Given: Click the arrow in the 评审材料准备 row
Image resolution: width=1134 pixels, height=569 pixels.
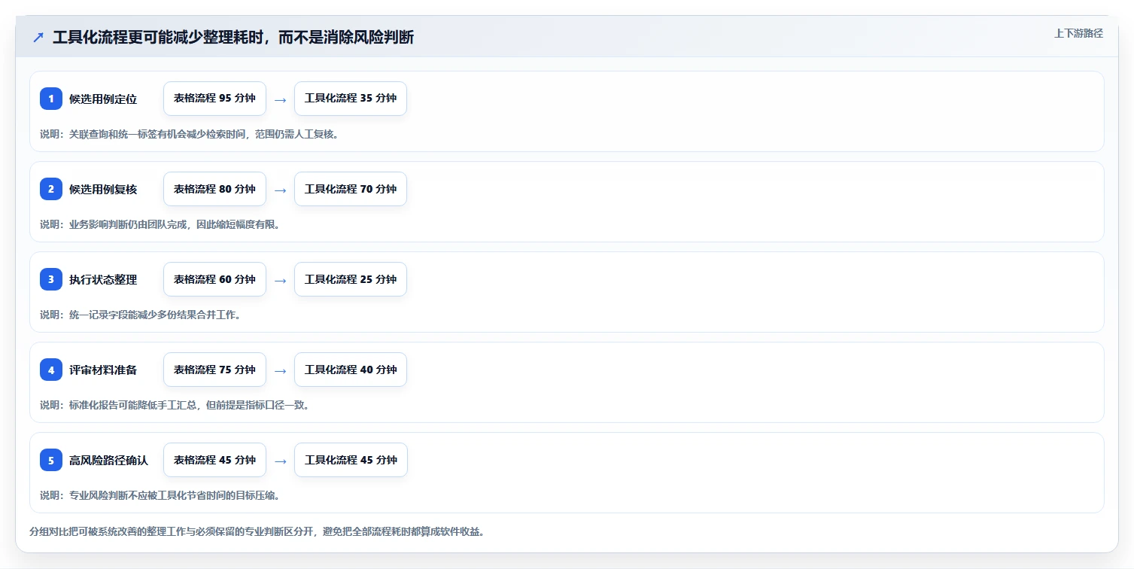Looking at the screenshot, I should click(x=280, y=370).
